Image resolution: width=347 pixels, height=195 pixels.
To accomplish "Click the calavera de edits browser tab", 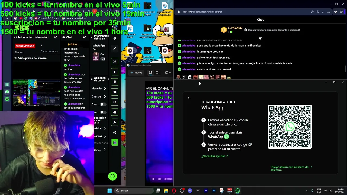I will (73, 18).
